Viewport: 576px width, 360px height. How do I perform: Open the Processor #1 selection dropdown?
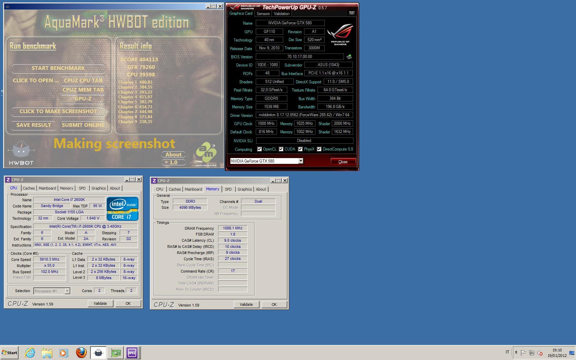pos(68,291)
